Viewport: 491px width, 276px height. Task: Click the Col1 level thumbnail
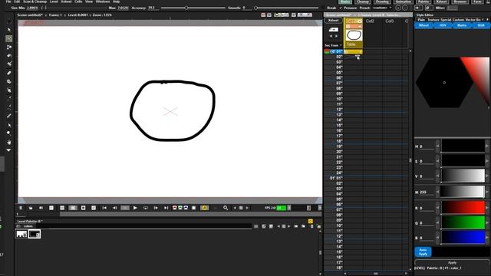354,35
